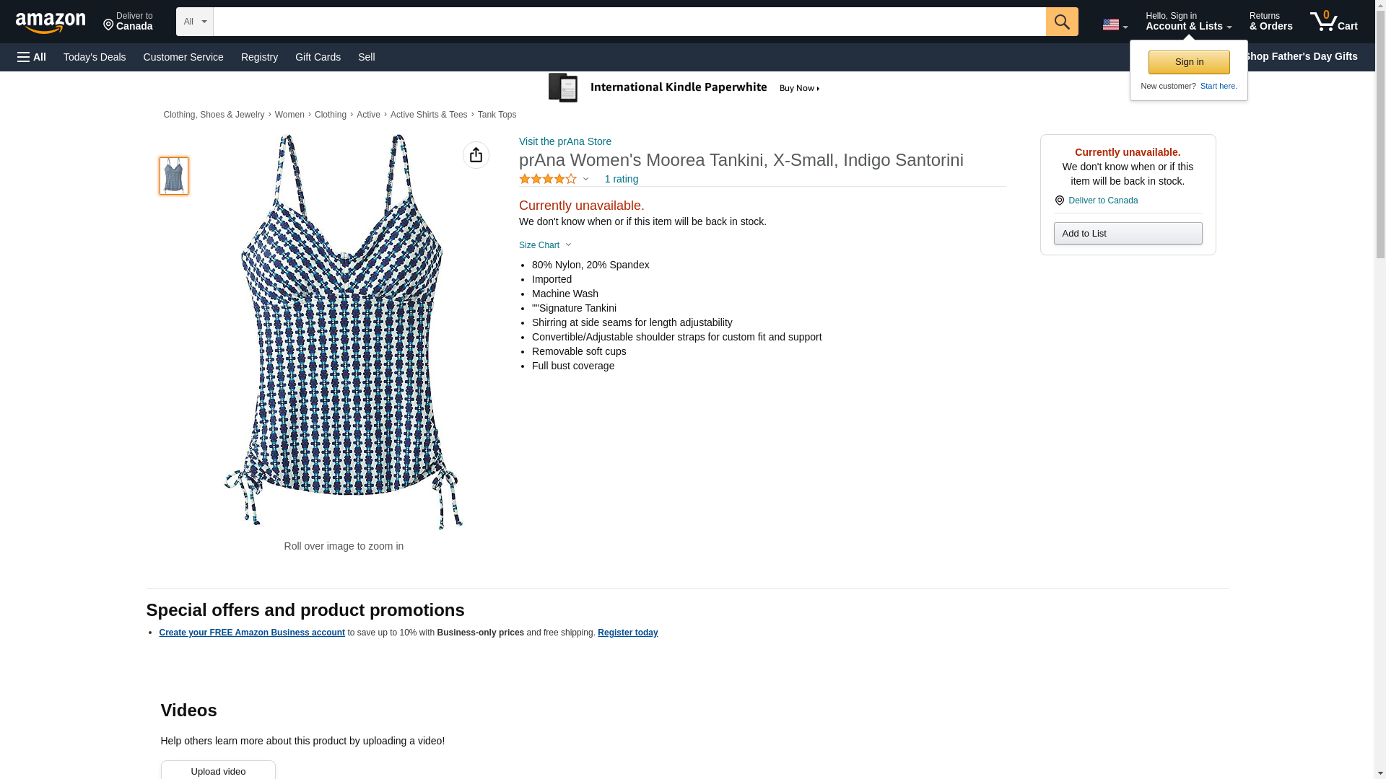Viewport: 1386px width, 779px height.
Task: Open the hamburger All menu
Action: click(32, 57)
